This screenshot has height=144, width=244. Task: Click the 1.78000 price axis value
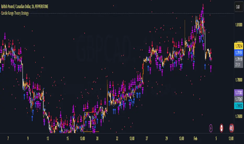pyautogui.click(x=239, y=80)
